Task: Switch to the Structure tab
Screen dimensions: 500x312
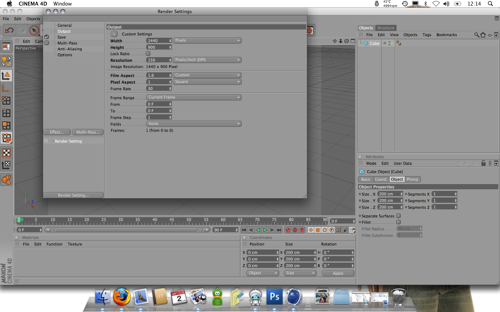Action: 386,28
